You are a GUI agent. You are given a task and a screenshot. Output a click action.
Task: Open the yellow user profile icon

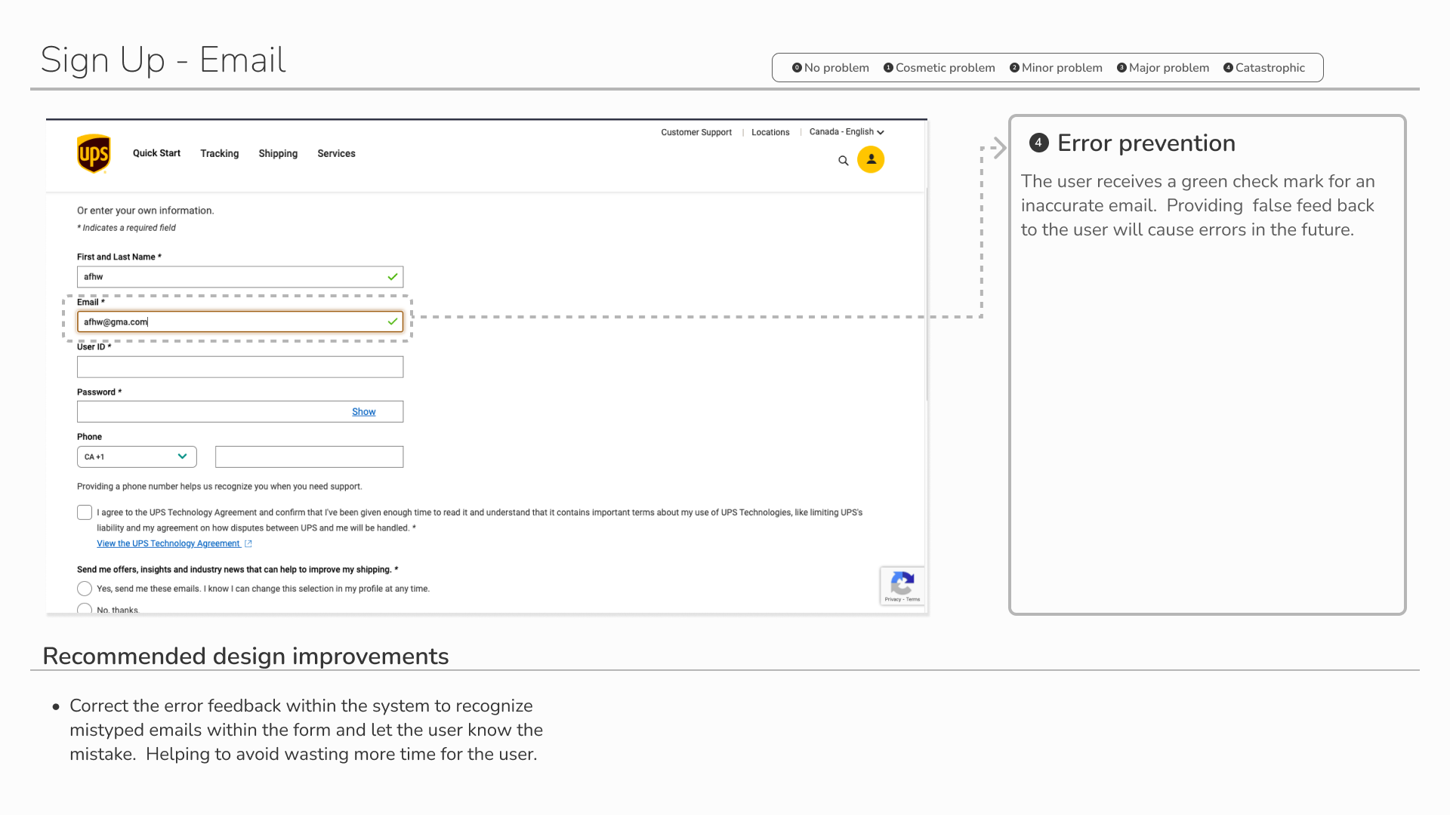pyautogui.click(x=871, y=159)
